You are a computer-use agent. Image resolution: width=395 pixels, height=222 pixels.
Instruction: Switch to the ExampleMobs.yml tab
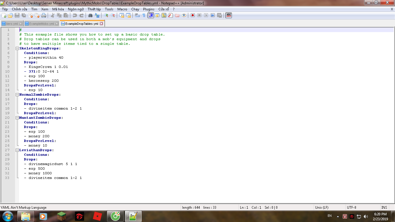[x=41, y=24]
